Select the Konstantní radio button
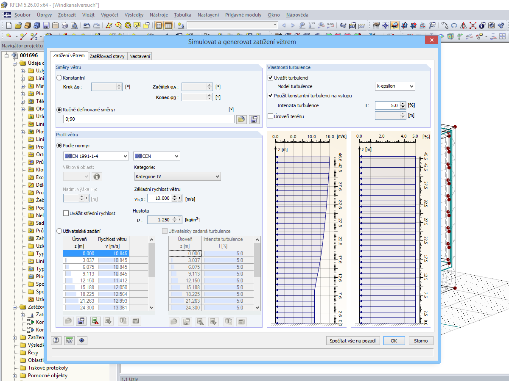Image resolution: width=509 pixels, height=381 pixels. 59,78
